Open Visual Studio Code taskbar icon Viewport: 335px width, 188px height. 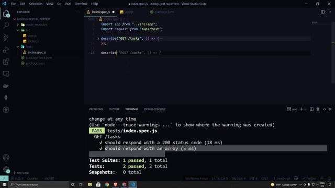point(132,184)
